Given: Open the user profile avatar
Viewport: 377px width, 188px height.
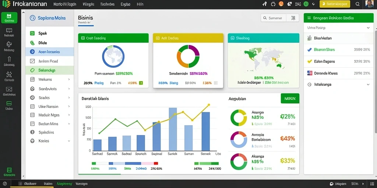Looking at the screenshot, I should click(x=369, y=4).
